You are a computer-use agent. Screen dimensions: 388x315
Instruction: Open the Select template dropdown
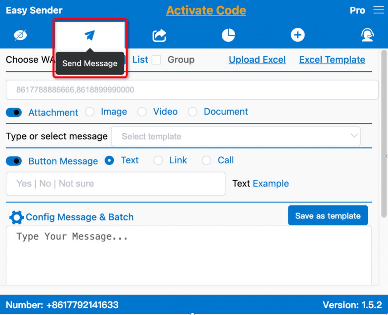tap(236, 136)
